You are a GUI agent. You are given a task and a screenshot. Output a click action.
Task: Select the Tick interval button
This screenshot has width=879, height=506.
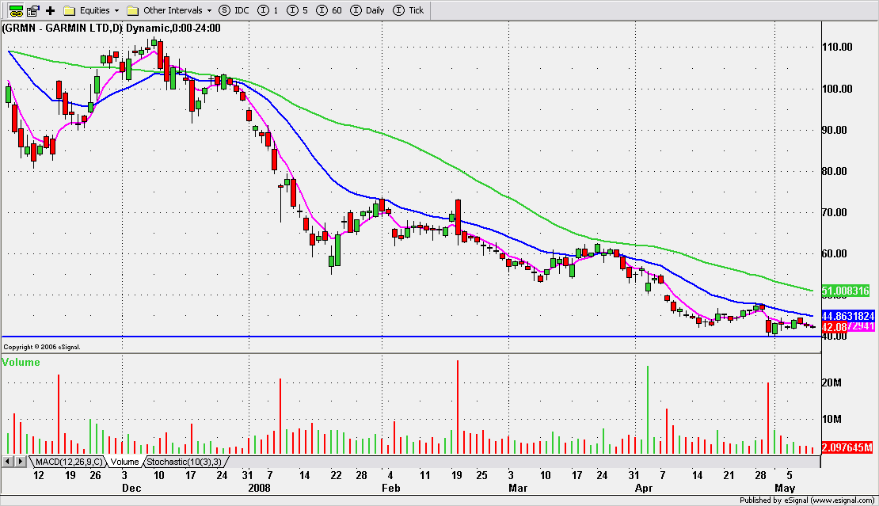click(x=409, y=10)
